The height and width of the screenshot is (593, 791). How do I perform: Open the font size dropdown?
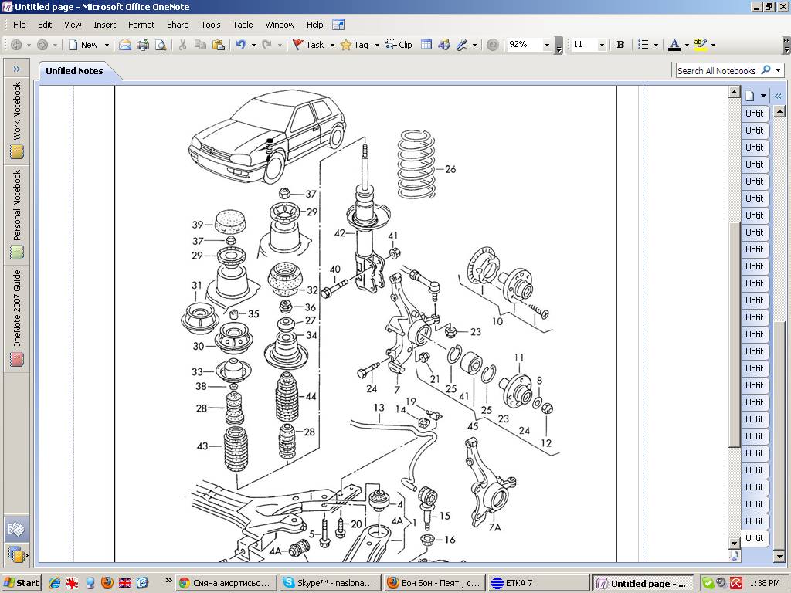pyautogui.click(x=602, y=46)
